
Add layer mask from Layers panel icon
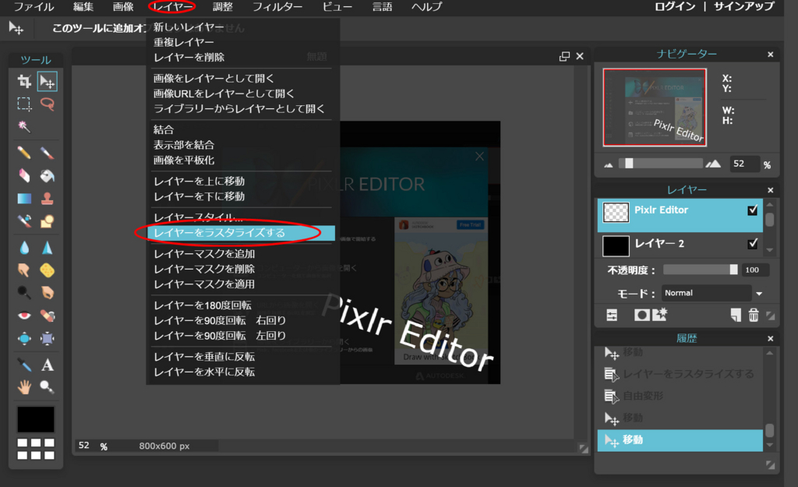point(641,316)
